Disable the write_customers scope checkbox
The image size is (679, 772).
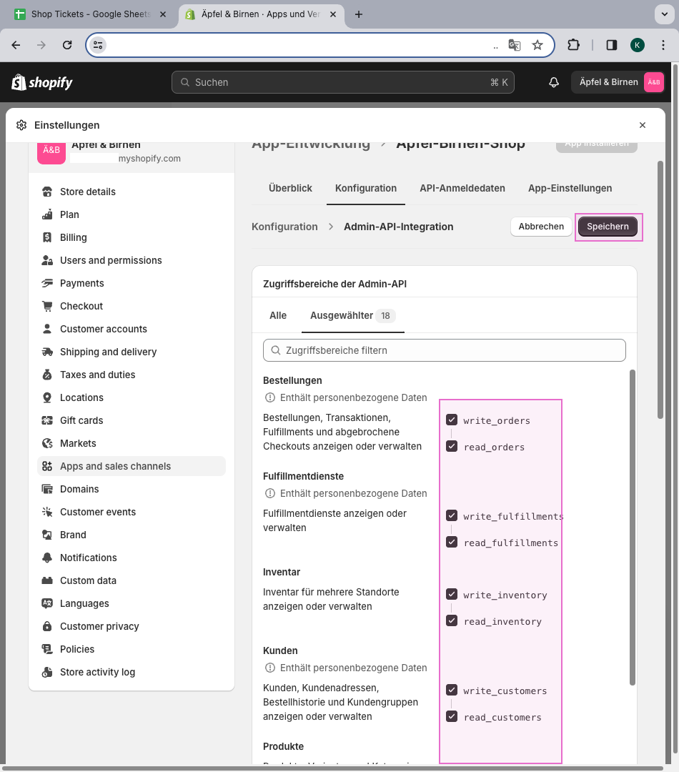click(x=452, y=690)
